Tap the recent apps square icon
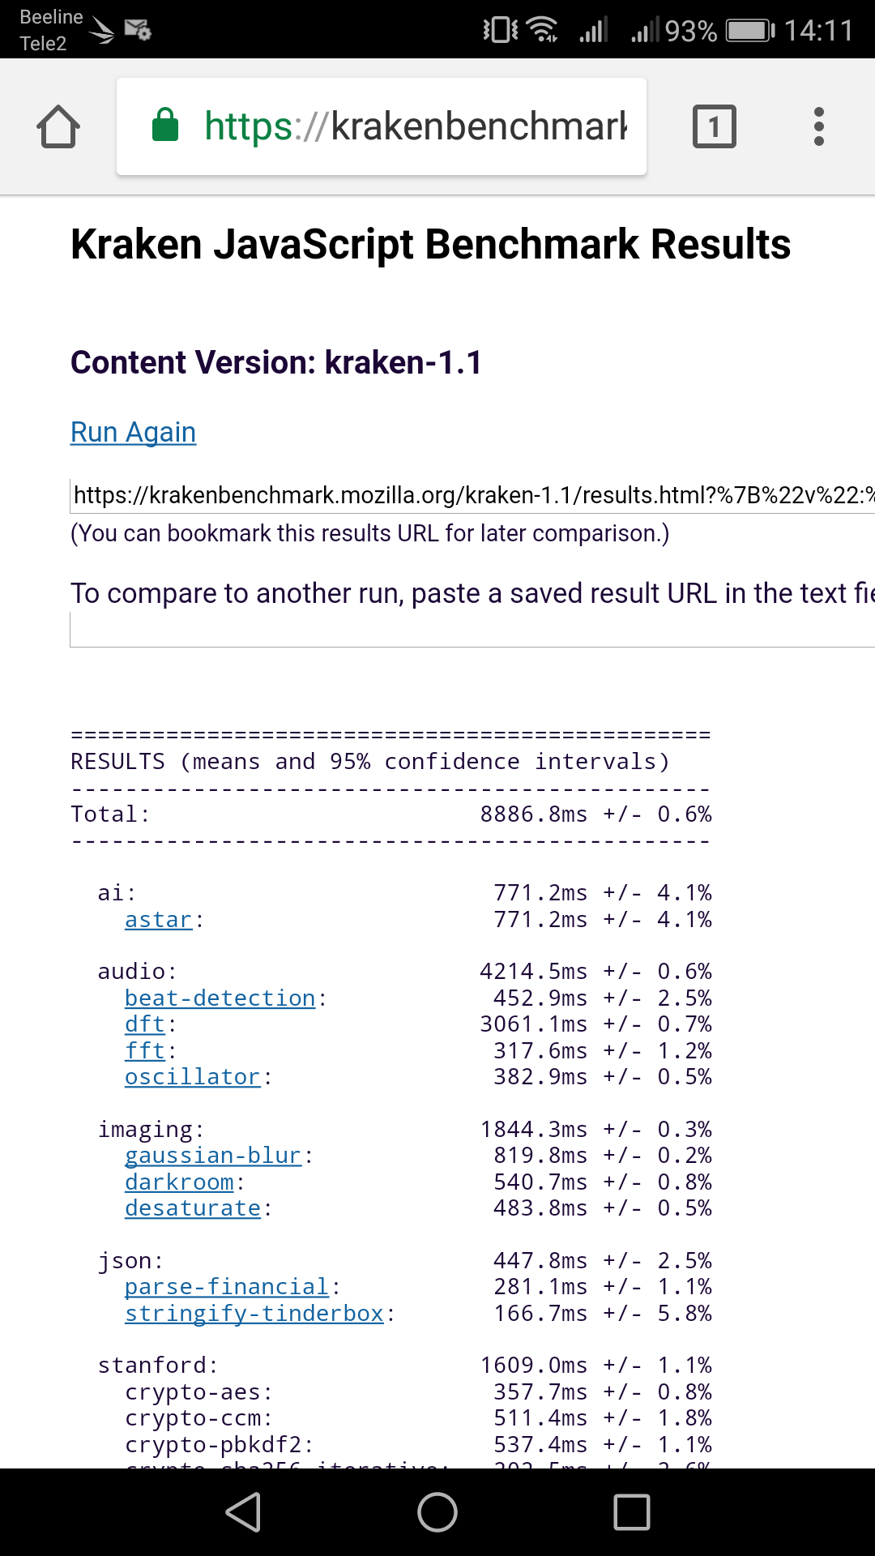 [x=632, y=1512]
